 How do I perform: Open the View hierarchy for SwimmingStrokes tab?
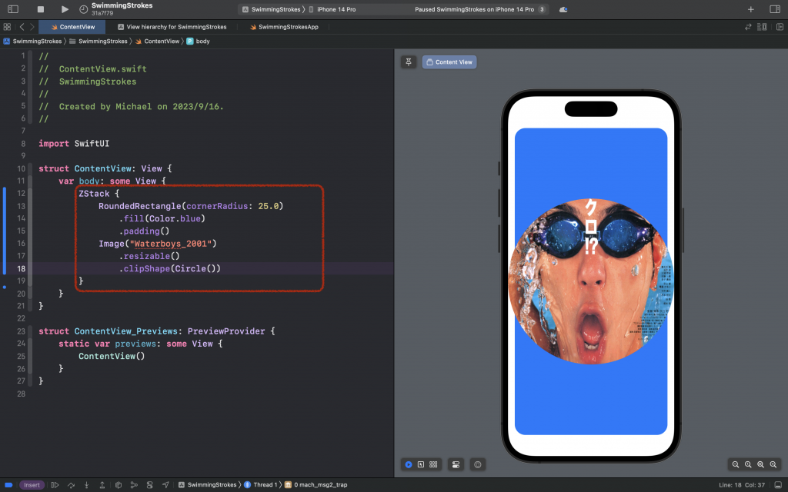[172, 27]
